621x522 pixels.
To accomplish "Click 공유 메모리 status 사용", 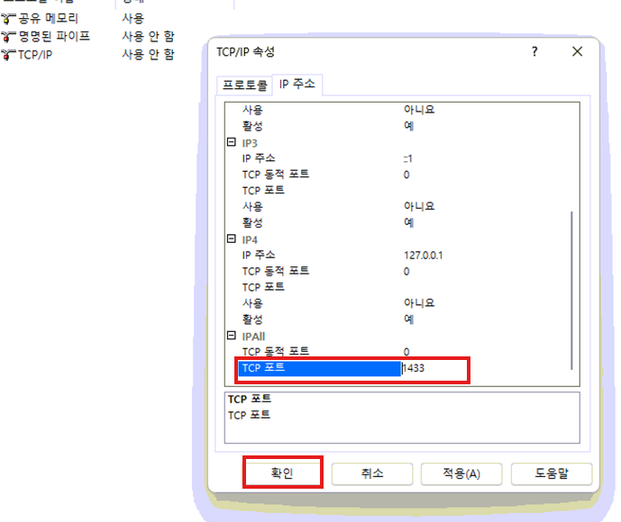I will (x=133, y=18).
